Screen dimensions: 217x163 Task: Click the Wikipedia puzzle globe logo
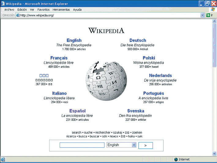click(x=106, y=81)
